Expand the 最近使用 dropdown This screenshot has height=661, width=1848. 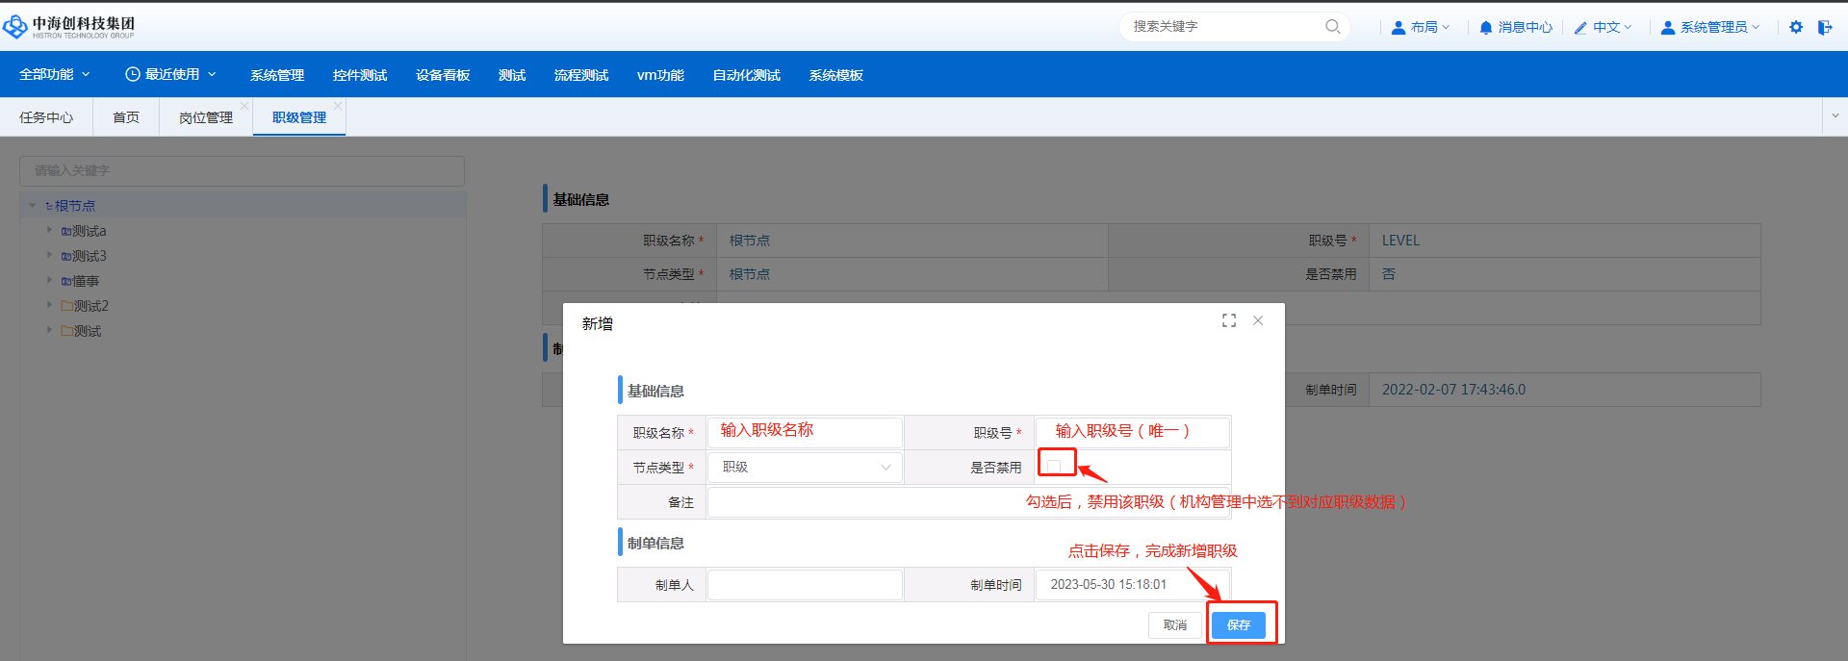tap(170, 75)
